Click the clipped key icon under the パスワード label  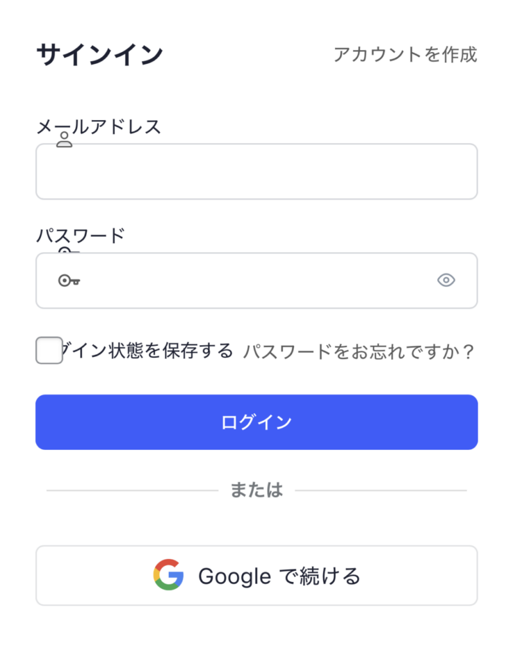click(x=65, y=250)
